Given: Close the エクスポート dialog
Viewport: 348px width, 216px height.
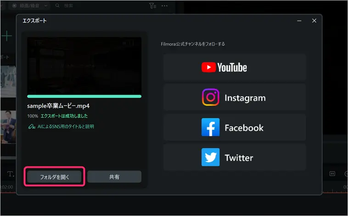Looking at the screenshot, I should point(314,21).
